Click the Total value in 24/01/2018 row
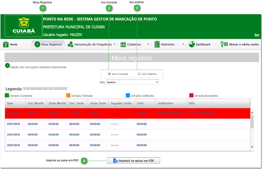The image size is (264, 170). 142,124
